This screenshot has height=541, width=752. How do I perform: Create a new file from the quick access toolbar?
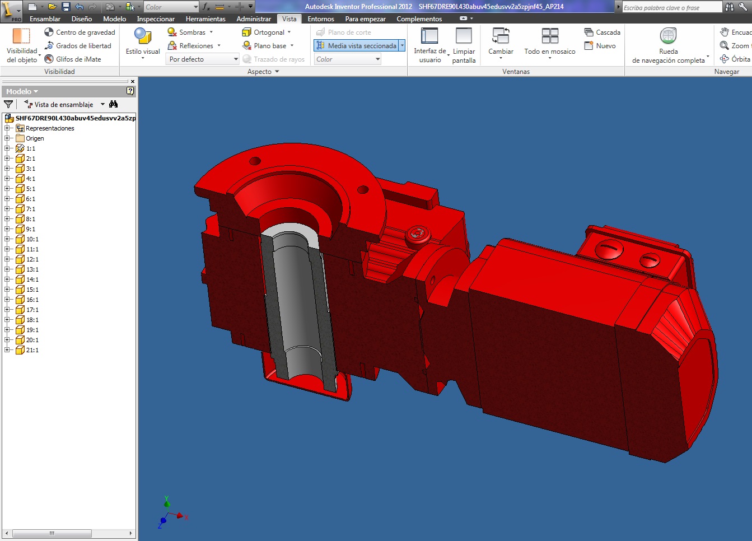coord(32,7)
